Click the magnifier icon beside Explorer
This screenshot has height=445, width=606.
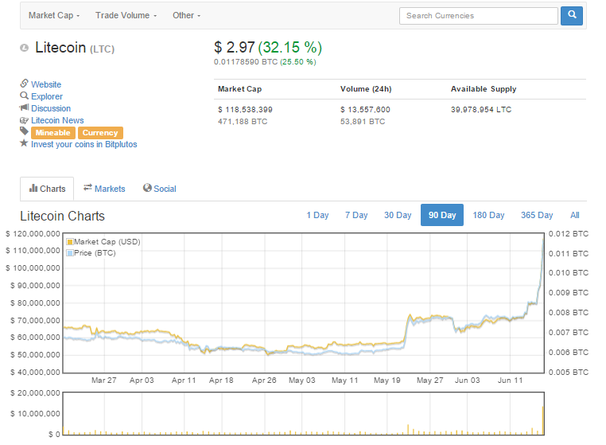[x=25, y=96]
